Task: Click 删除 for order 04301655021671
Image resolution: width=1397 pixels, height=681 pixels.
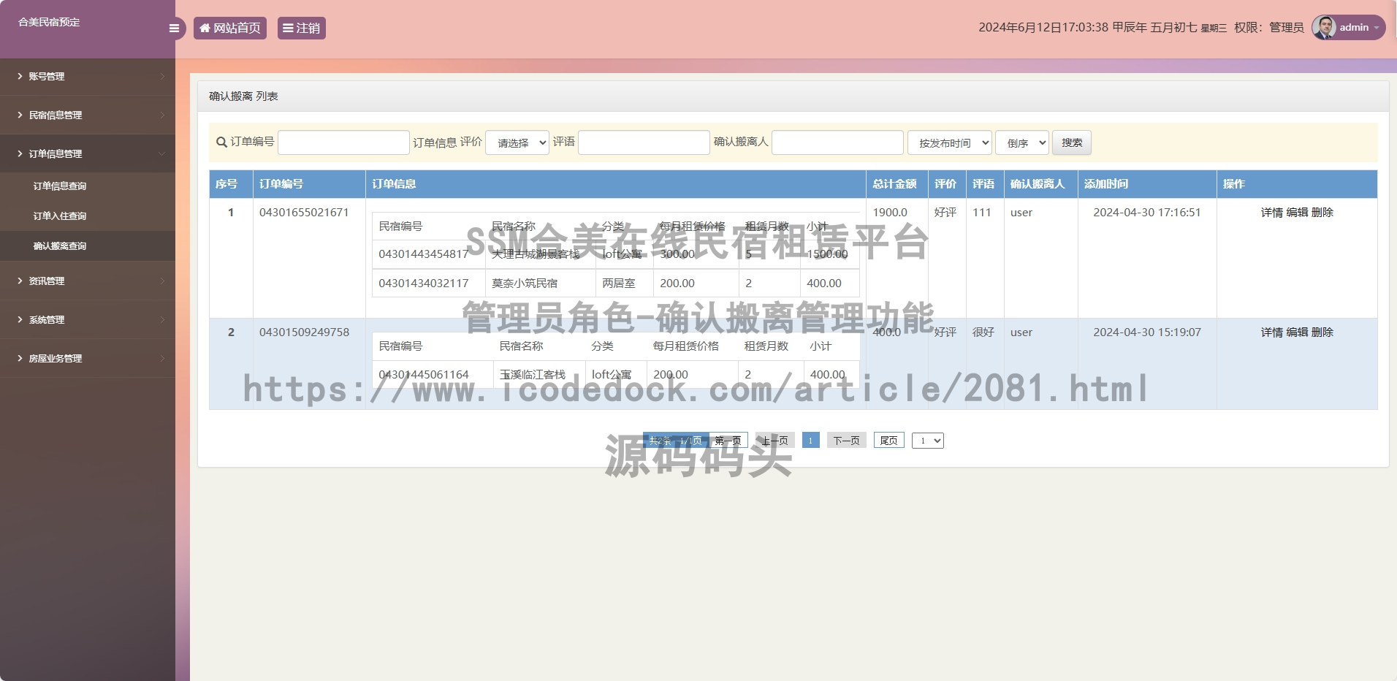Action: pyautogui.click(x=1322, y=213)
